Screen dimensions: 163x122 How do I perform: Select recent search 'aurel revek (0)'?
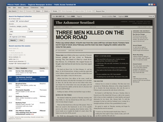tap(14, 48)
